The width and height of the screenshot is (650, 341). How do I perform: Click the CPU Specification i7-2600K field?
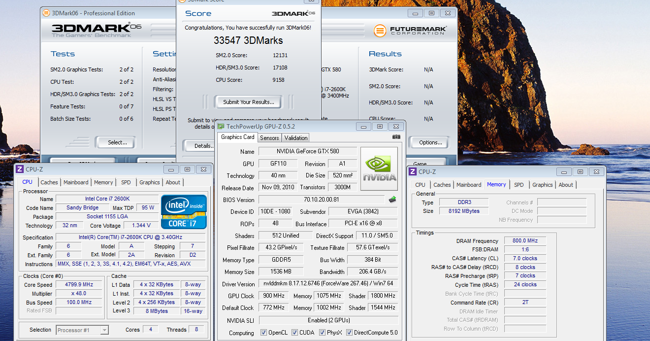(x=131, y=237)
